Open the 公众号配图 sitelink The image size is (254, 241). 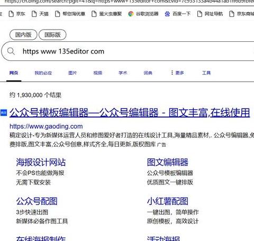click(37, 201)
